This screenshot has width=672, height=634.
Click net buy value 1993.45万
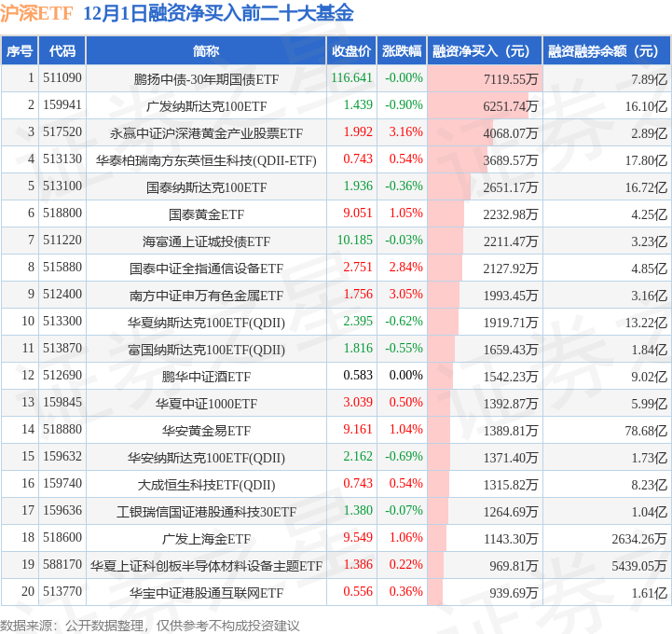[511, 296]
